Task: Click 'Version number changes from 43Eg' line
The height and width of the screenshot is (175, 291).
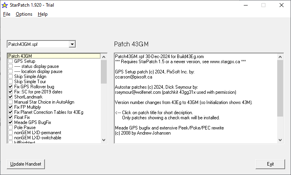Action: click(183, 102)
